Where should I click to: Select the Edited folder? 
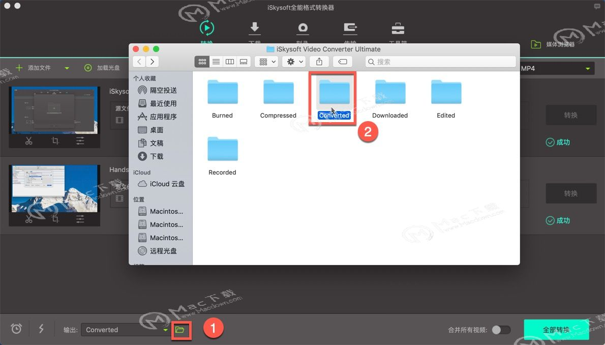(446, 99)
